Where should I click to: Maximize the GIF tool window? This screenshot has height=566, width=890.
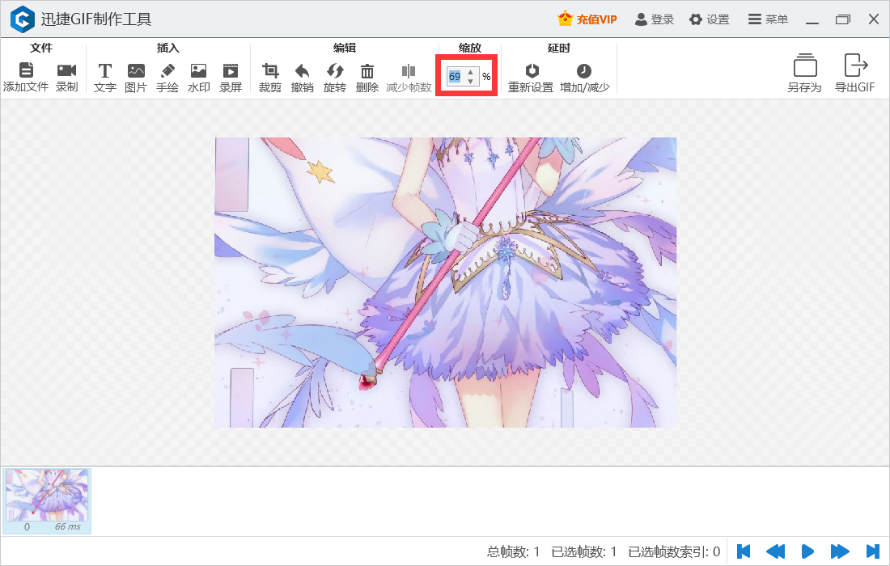(x=843, y=19)
